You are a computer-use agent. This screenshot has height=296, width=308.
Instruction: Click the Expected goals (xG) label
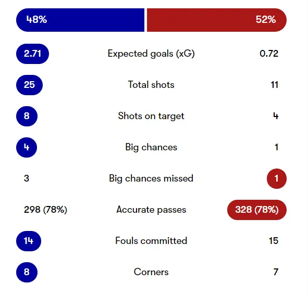pos(151,54)
